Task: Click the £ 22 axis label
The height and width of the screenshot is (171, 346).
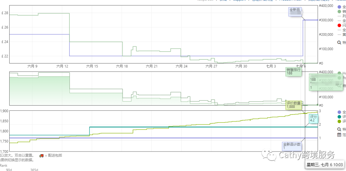Action: [x=4, y=56]
